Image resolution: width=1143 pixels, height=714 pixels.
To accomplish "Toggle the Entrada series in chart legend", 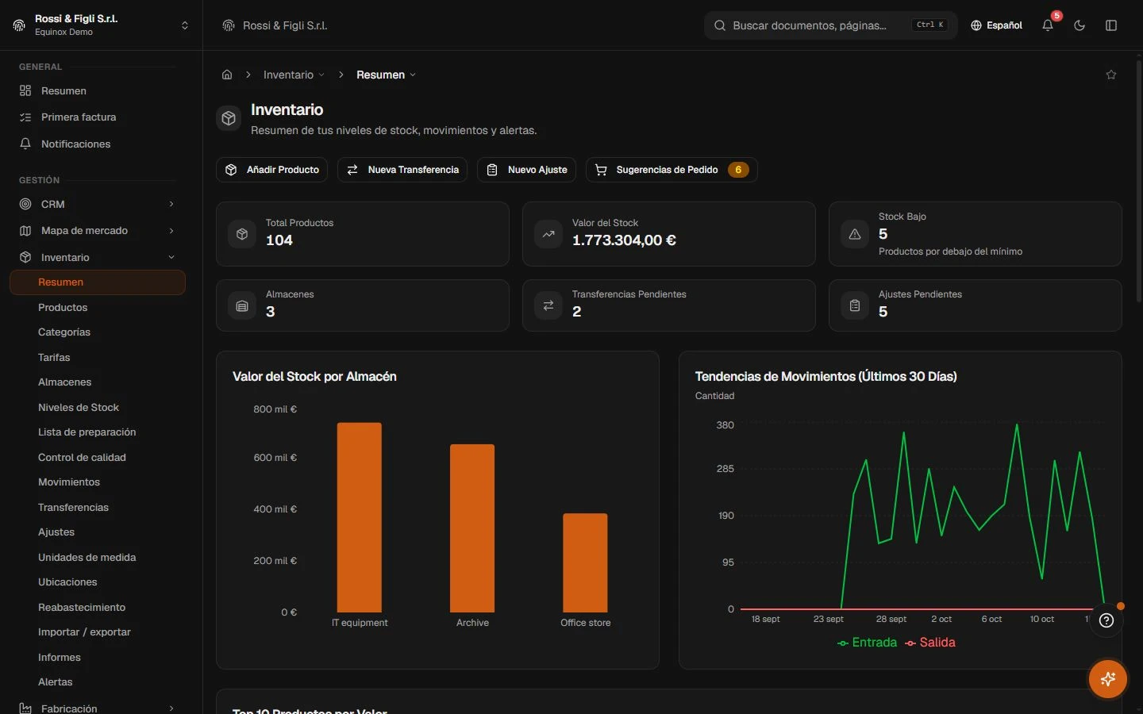I will click(x=867, y=643).
